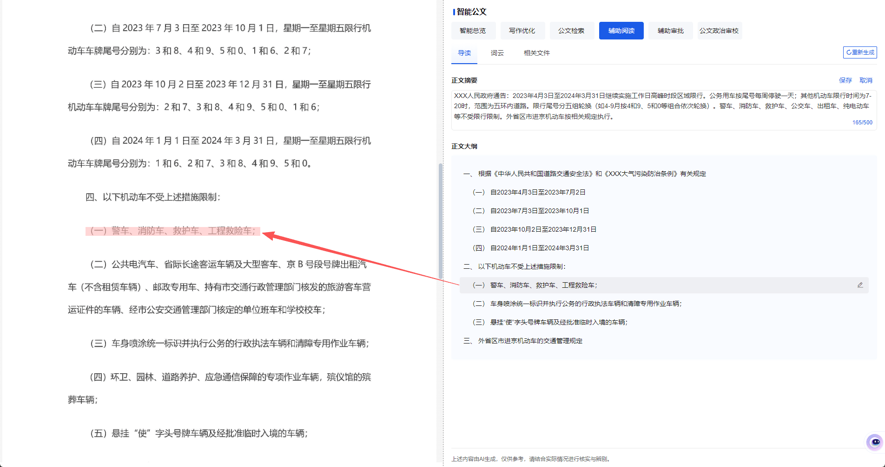Click the 重新生成 button
The width and height of the screenshot is (885, 467).
tap(860, 52)
